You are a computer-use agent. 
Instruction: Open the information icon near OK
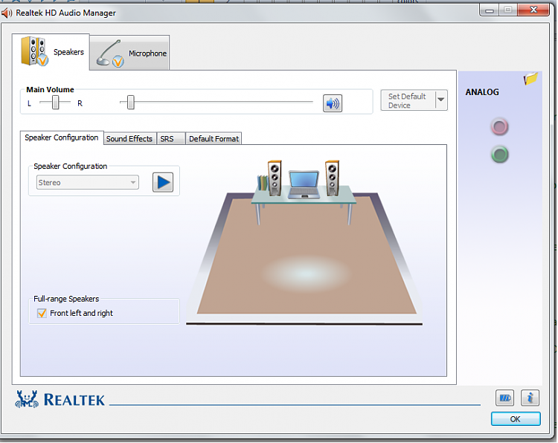(530, 398)
